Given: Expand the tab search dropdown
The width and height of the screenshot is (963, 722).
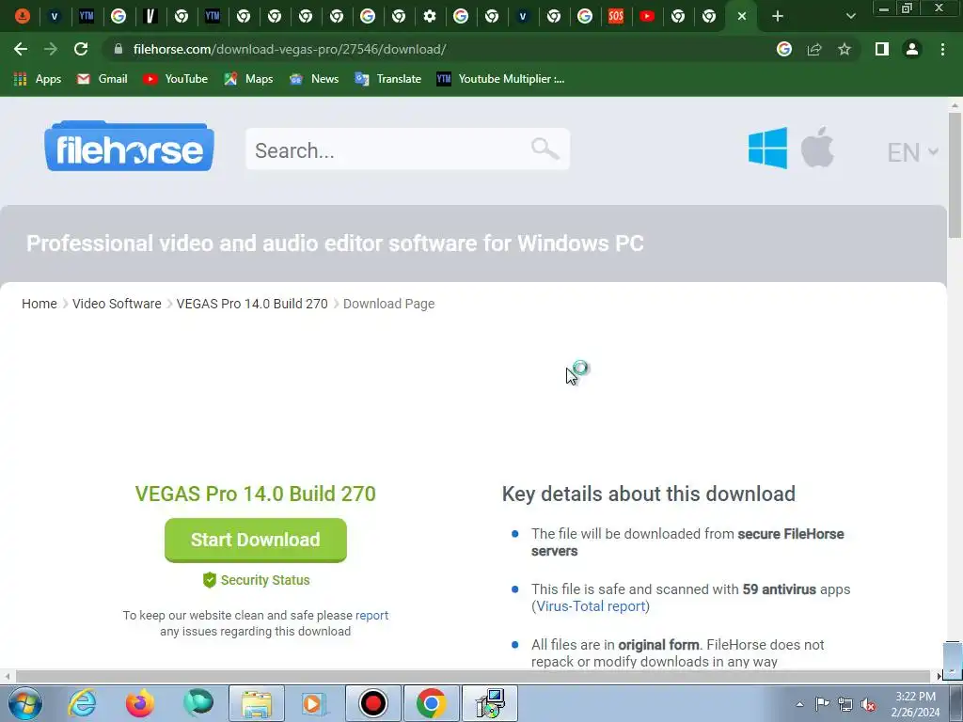Looking at the screenshot, I should (x=850, y=16).
